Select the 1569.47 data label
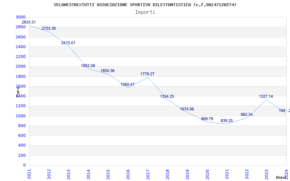Image resolution: width=290 pixels, height=181 pixels. pyautogui.click(x=128, y=84)
